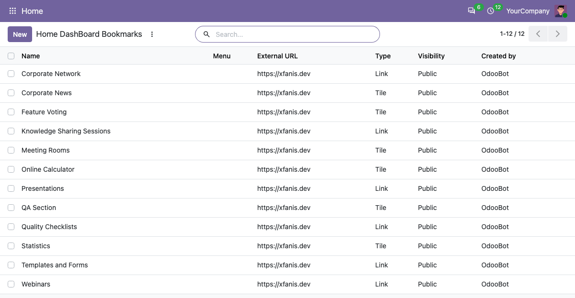The image size is (575, 298).
Task: Open the conversations messages icon
Action: tap(471, 11)
